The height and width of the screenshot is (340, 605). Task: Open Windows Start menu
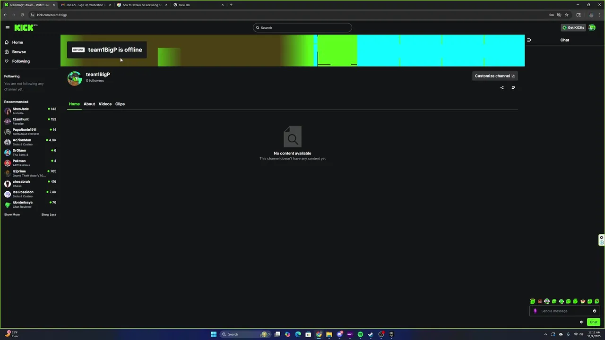tap(214, 334)
